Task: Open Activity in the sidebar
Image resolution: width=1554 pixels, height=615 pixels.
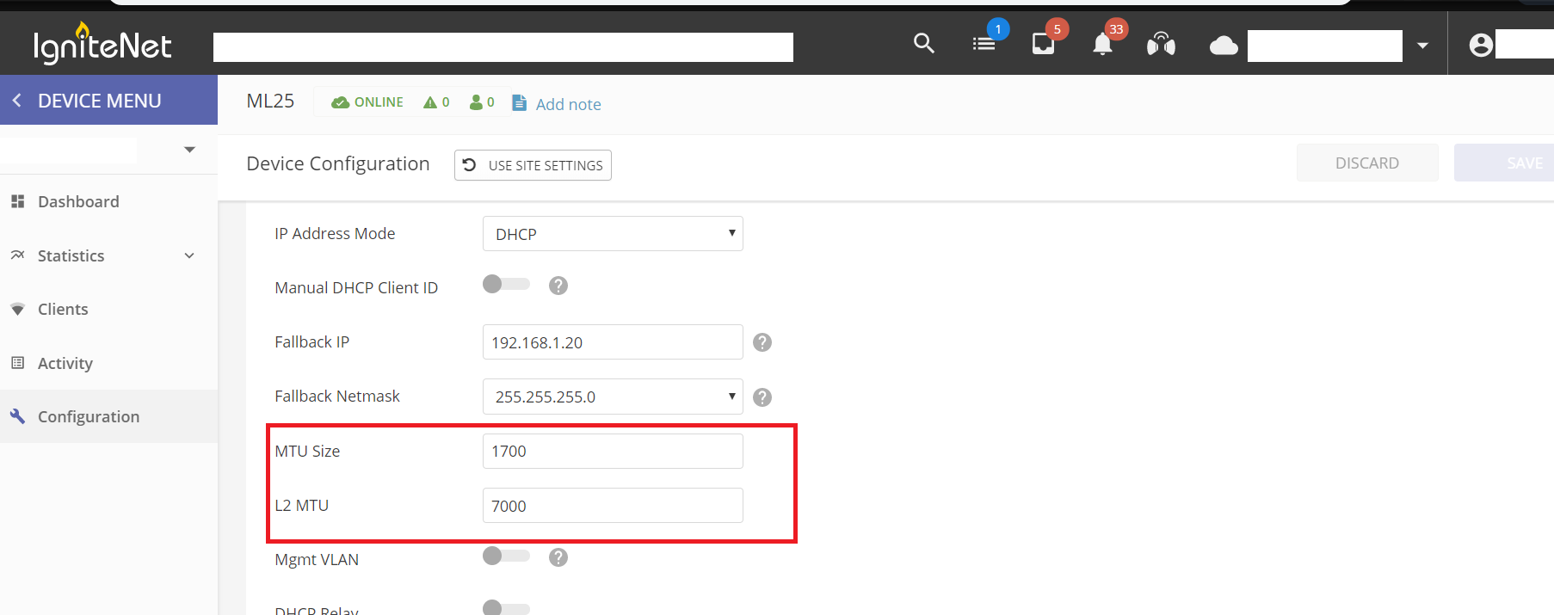Action: [x=65, y=363]
